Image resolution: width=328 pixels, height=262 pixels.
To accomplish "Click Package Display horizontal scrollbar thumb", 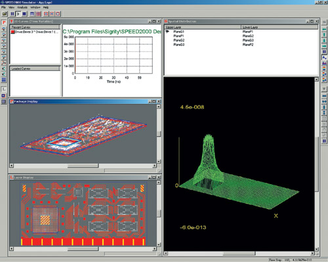I will 83,166.
